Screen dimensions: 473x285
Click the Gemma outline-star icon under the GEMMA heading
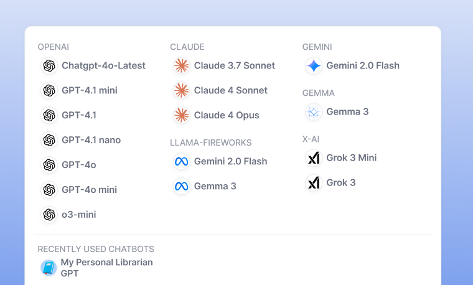[314, 111]
